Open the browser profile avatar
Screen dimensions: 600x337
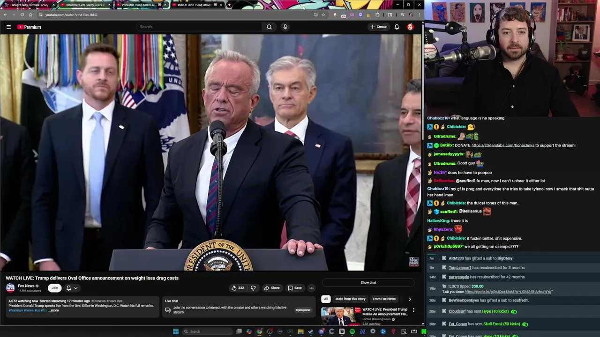[411, 15]
